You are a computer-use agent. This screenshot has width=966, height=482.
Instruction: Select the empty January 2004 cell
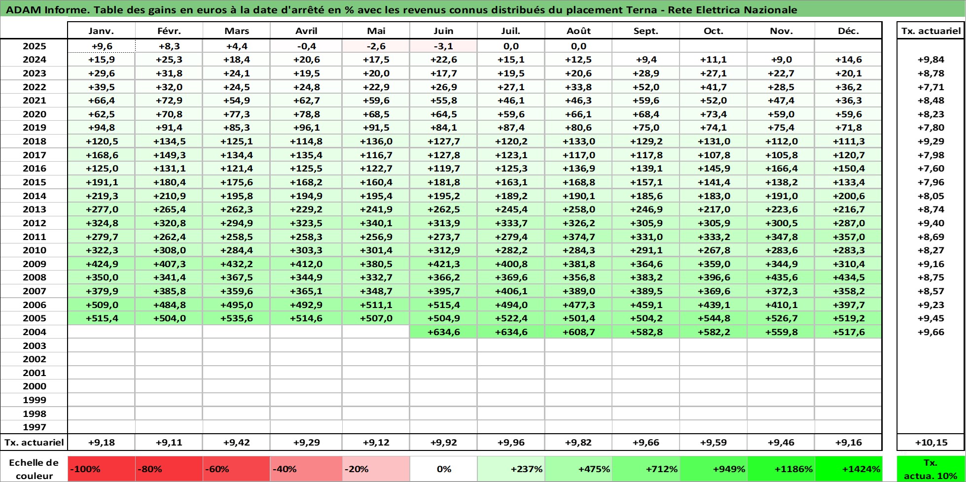click(101, 332)
